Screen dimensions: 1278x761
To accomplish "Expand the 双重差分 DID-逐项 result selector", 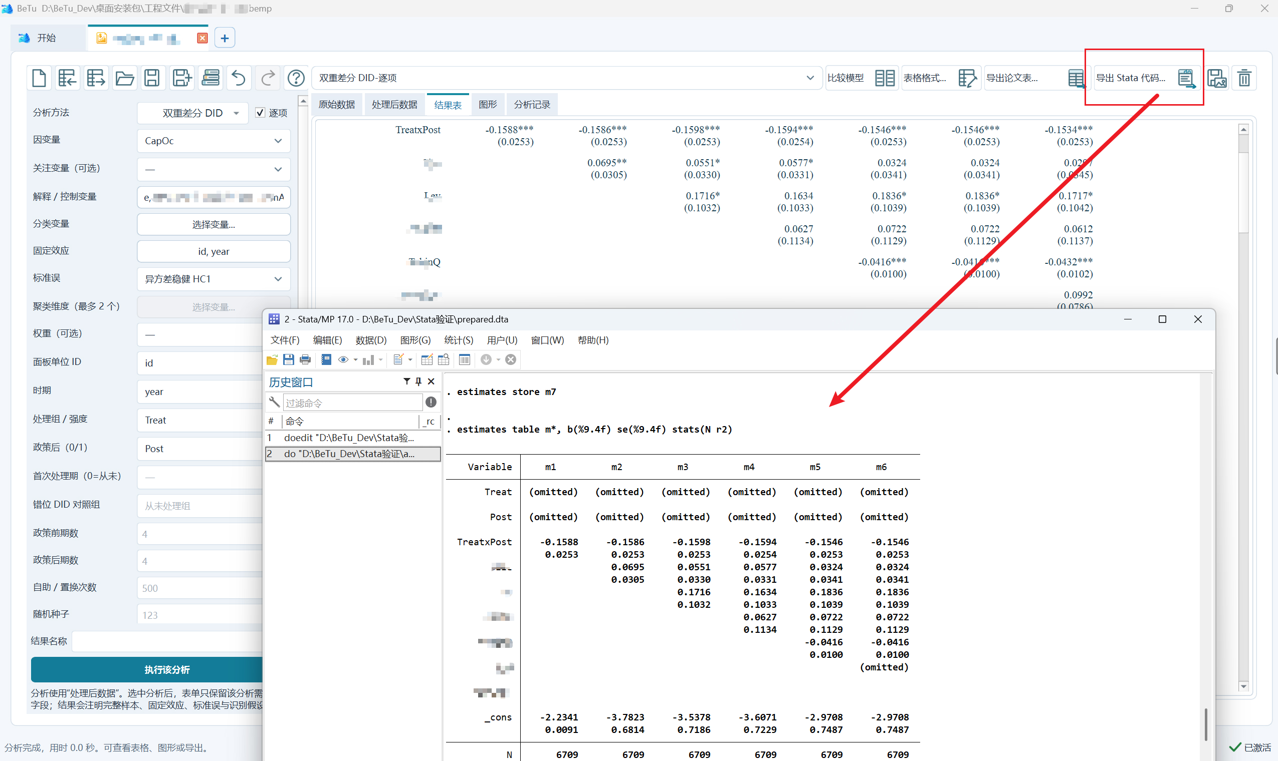I will tap(567, 78).
